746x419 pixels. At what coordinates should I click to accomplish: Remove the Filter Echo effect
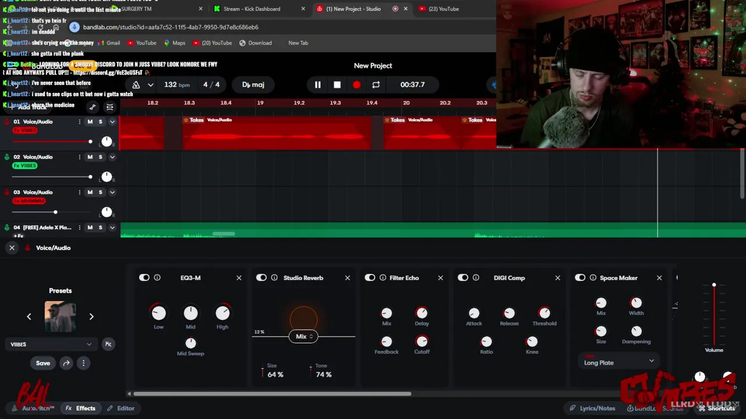click(x=440, y=278)
